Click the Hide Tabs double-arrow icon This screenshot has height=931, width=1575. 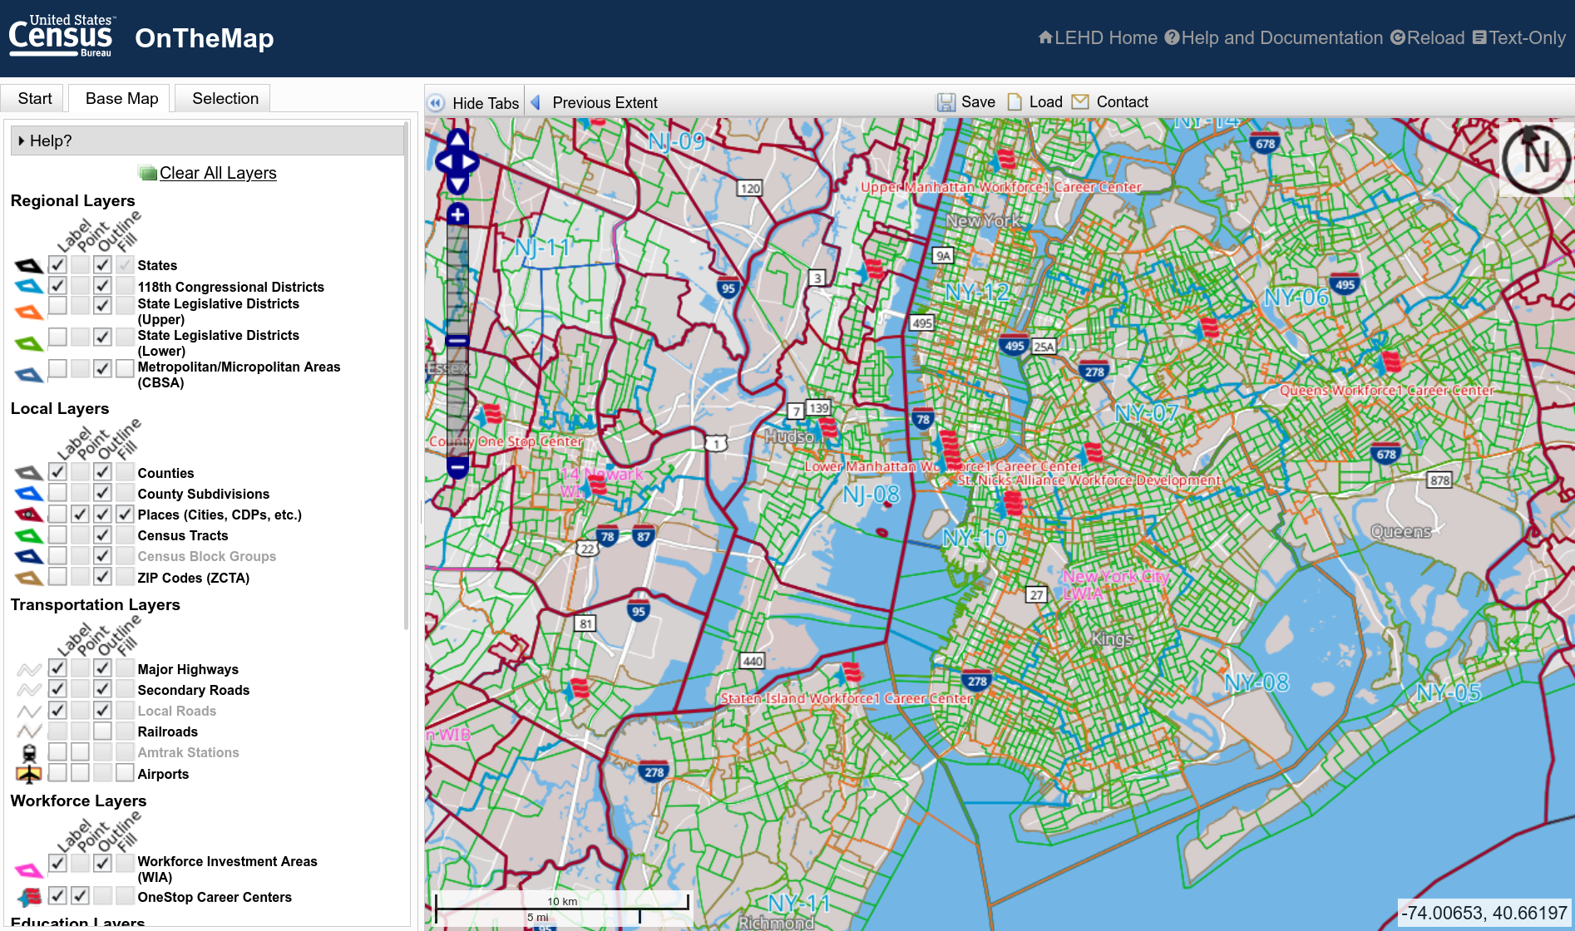[x=436, y=103]
